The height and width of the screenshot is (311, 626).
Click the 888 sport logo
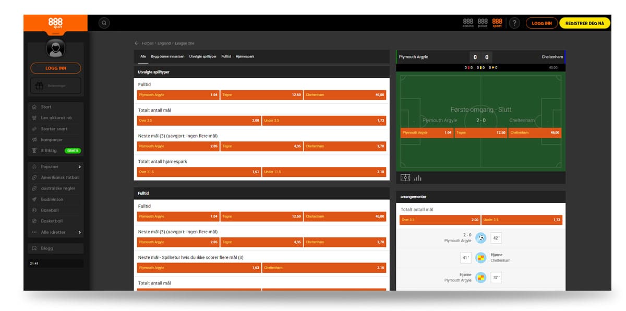coord(55,23)
